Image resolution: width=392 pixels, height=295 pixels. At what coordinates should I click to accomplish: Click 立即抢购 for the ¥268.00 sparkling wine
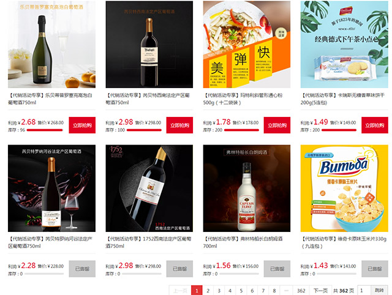pos(82,125)
